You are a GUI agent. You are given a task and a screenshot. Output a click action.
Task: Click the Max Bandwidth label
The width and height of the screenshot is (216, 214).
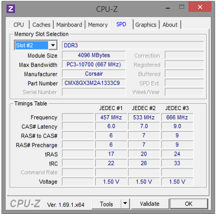(x=38, y=65)
